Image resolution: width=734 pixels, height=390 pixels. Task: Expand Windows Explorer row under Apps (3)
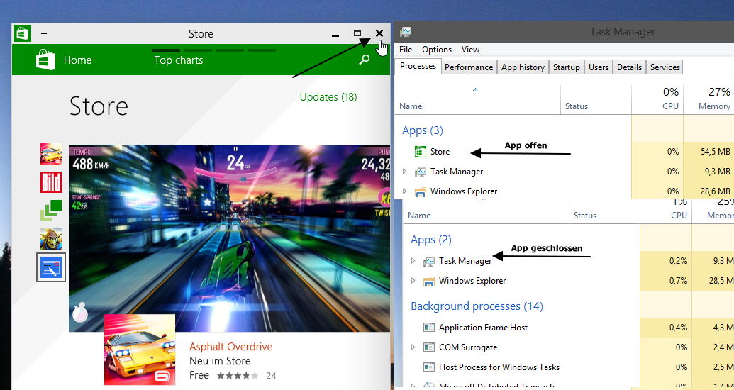click(x=404, y=191)
